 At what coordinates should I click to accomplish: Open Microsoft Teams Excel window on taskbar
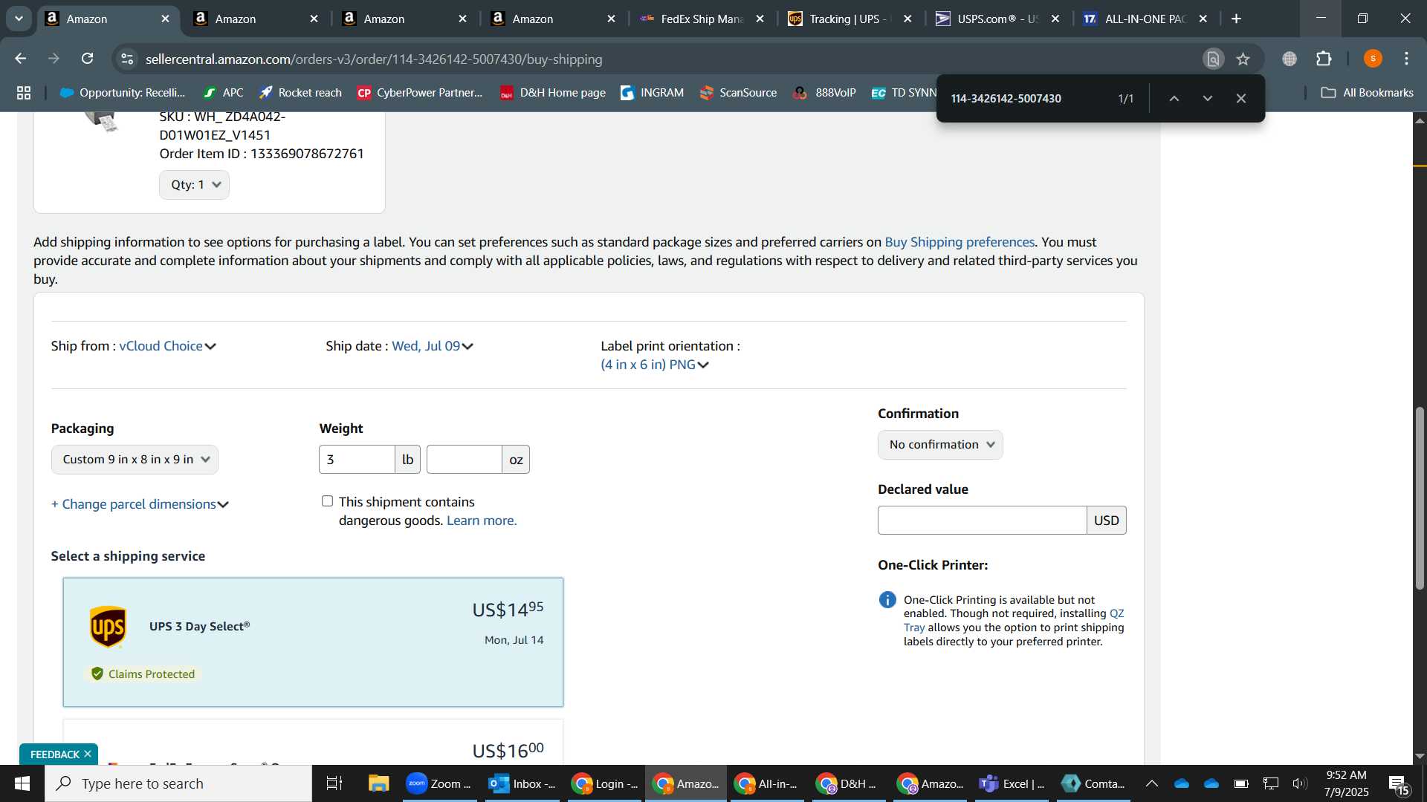(x=1012, y=783)
